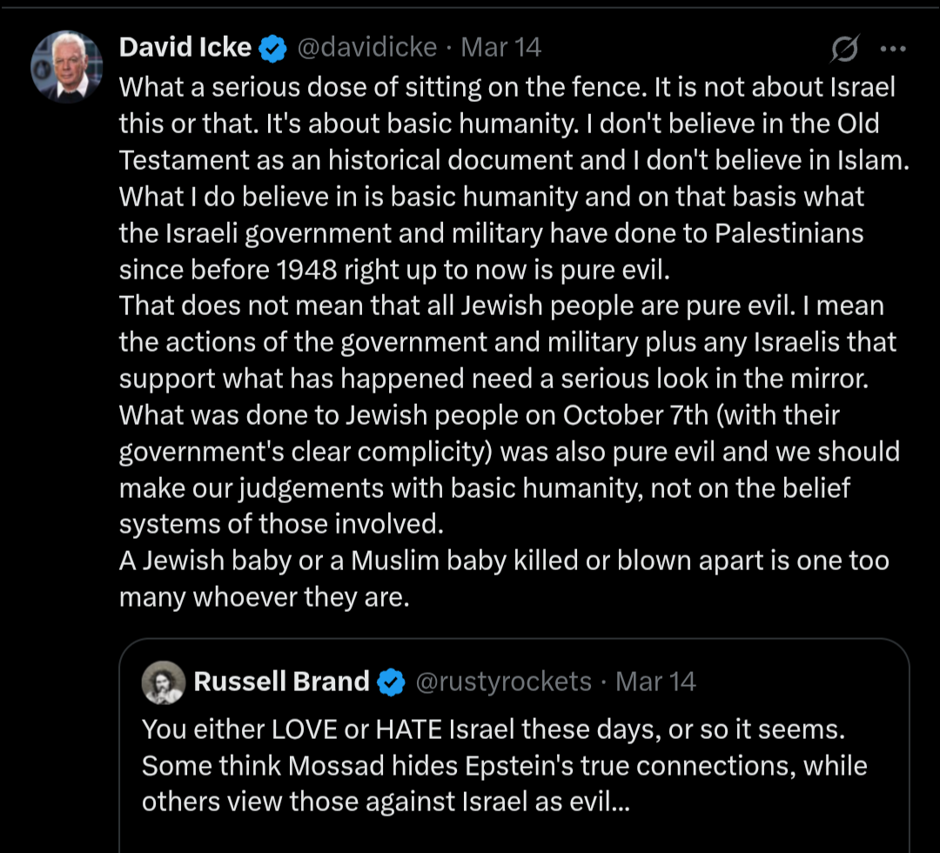Open Russell Brand's small profile avatar
Image resolution: width=940 pixels, height=853 pixels.
164,682
